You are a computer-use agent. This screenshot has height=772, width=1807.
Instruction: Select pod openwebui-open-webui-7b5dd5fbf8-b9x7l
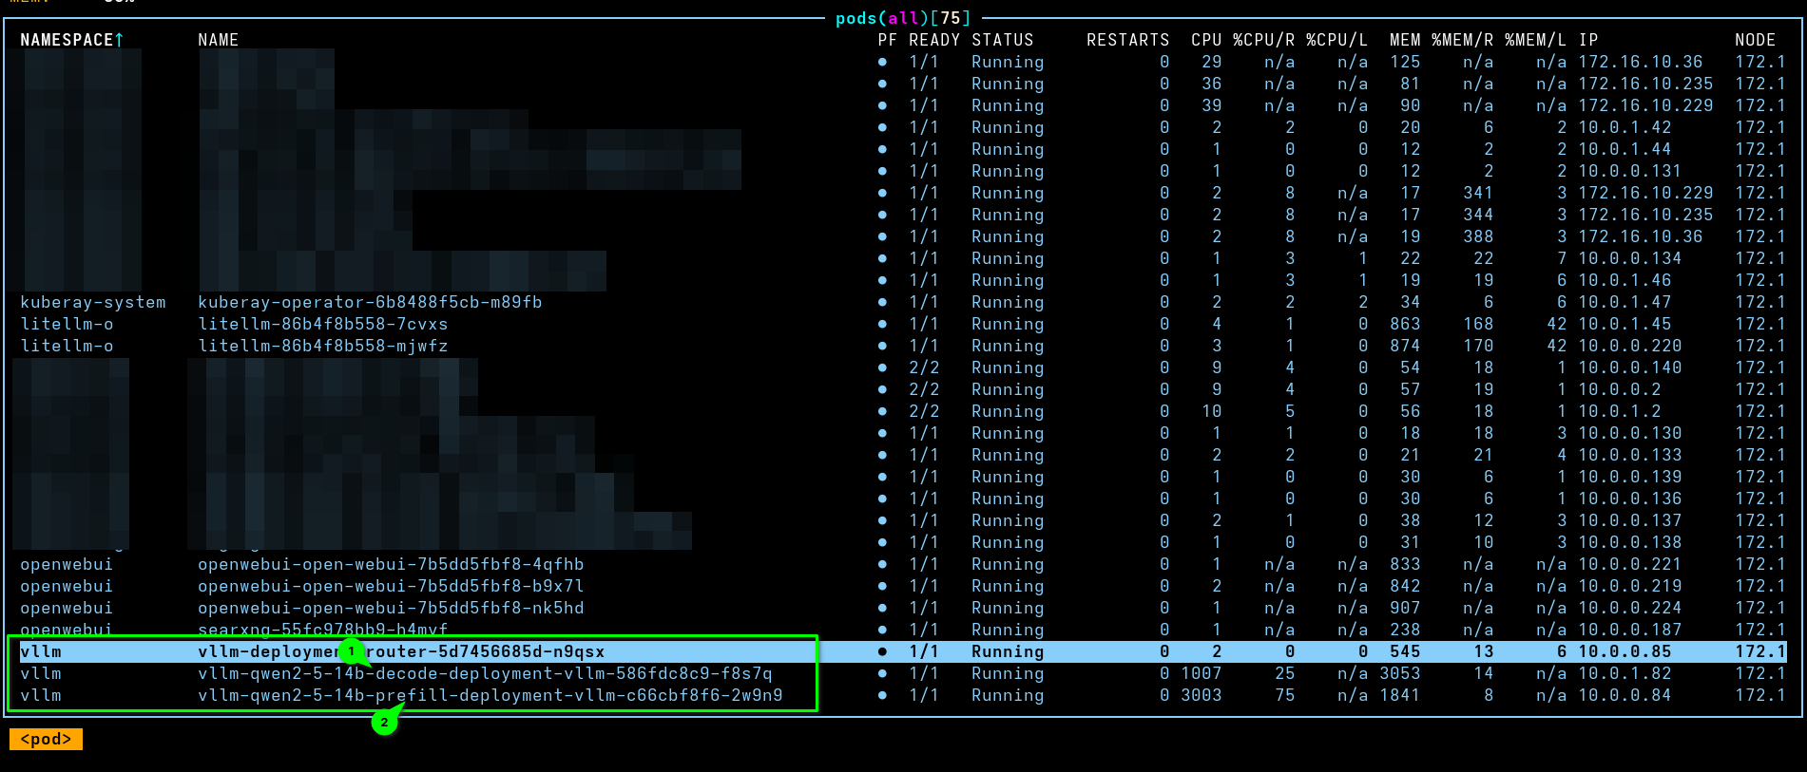click(903, 586)
